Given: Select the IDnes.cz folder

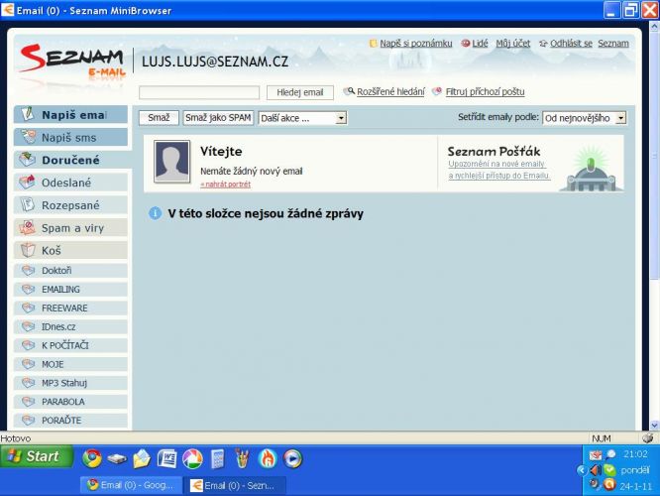Looking at the screenshot, I should click(70, 326).
